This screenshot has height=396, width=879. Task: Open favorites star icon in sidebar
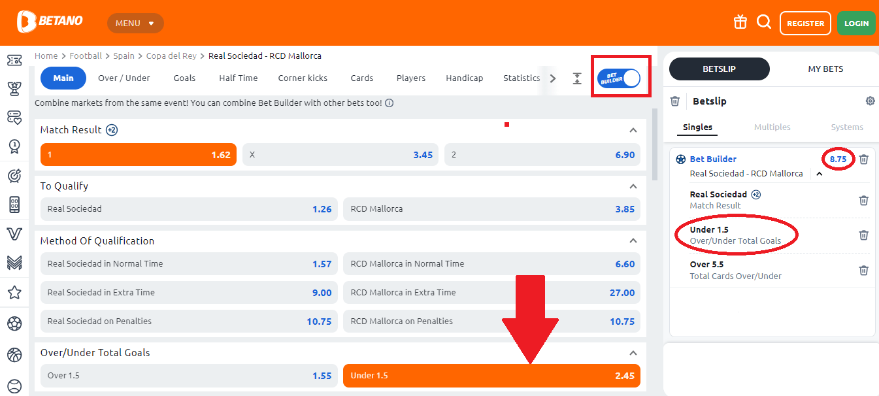(14, 292)
